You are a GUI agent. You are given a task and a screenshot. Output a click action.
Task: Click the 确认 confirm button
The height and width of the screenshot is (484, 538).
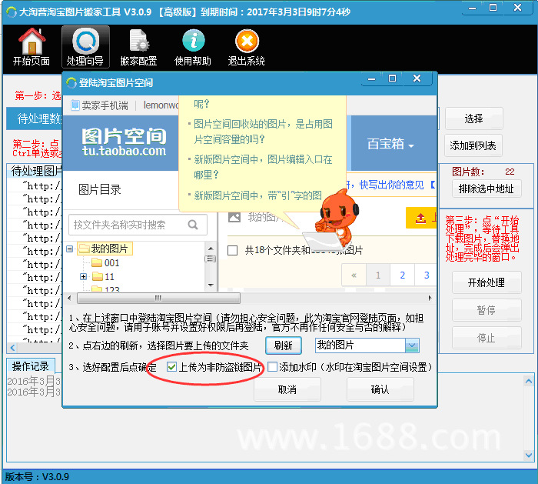tap(380, 389)
